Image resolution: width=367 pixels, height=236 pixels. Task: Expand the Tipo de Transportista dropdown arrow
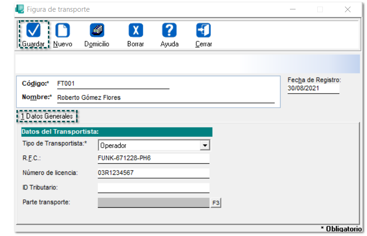click(x=204, y=146)
